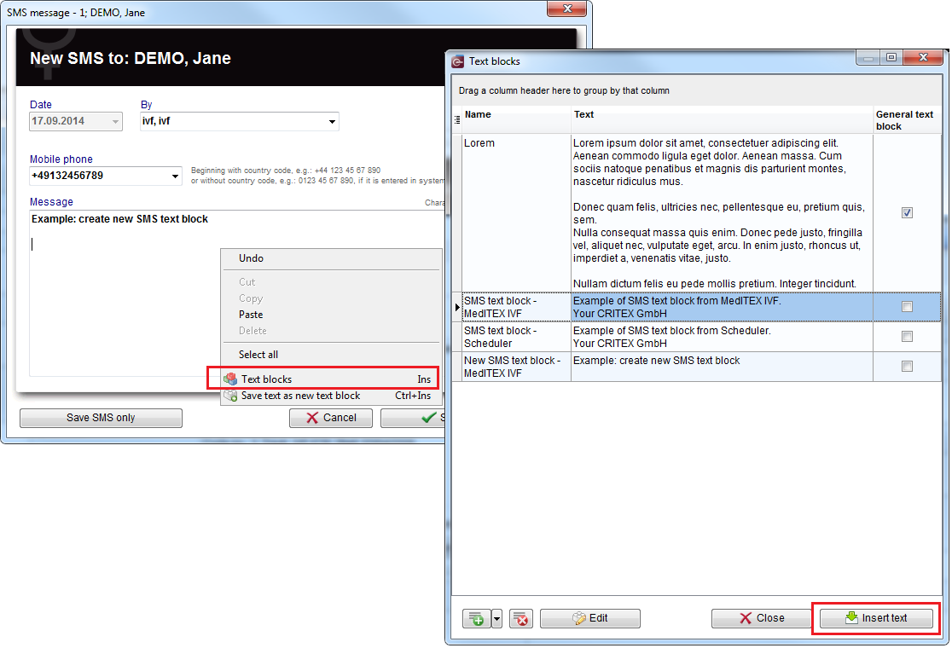Screen dimensions: 952x648
Task: Select the Lorem row name cell
Action: 517,213
